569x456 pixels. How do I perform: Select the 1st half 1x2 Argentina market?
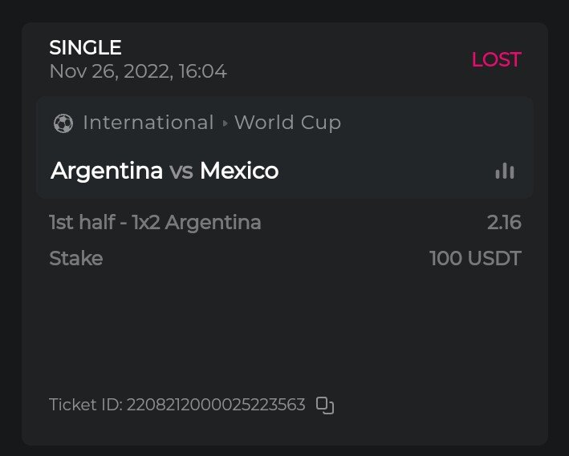coord(155,222)
